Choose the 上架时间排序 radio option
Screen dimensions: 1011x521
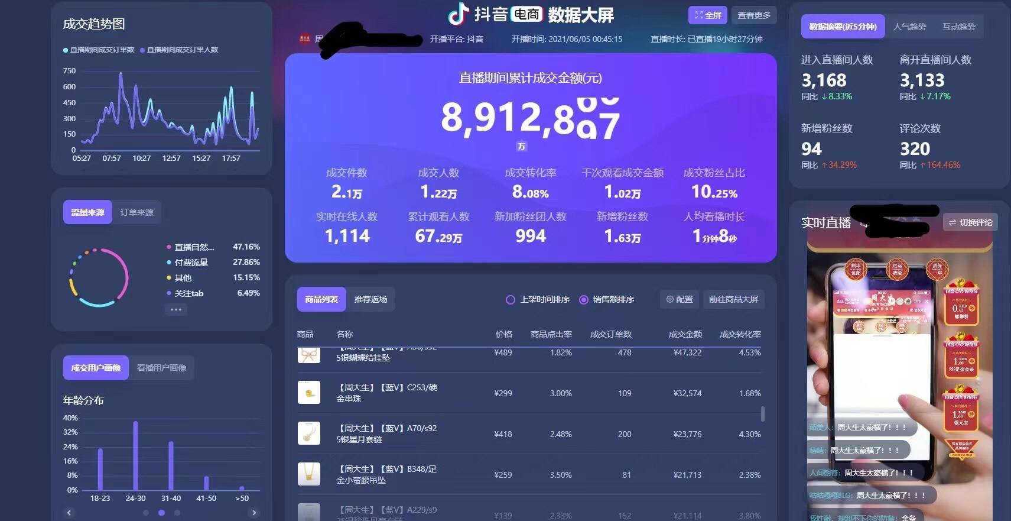coord(511,300)
